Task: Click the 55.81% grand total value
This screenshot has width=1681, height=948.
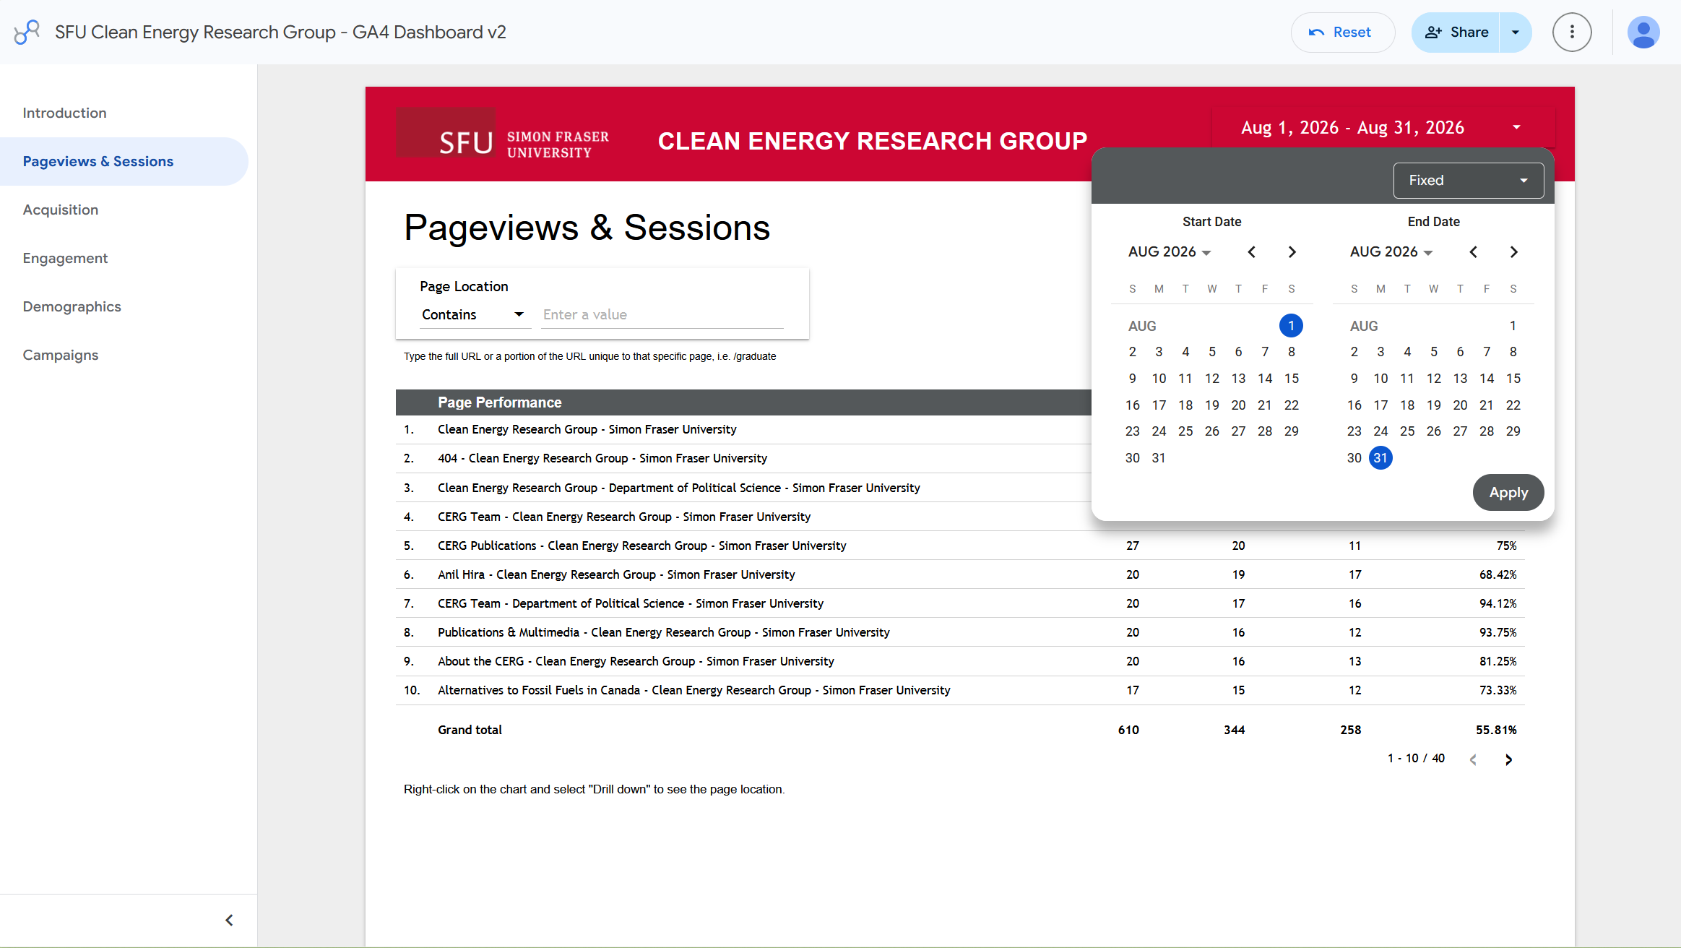Action: pyautogui.click(x=1496, y=730)
